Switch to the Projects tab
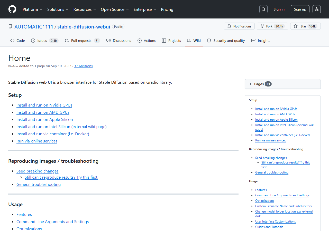 pos(171,41)
